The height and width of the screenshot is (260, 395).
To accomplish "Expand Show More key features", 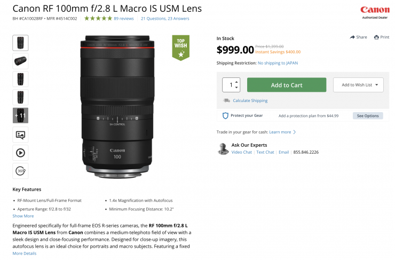I will point(23,216).
